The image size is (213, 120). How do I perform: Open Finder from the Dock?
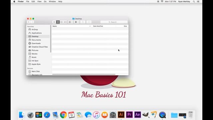click(22, 115)
